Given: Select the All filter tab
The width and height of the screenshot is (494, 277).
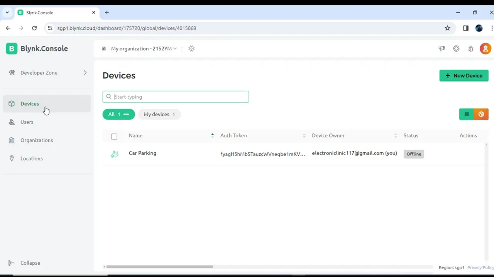Looking at the screenshot, I should [119, 114].
